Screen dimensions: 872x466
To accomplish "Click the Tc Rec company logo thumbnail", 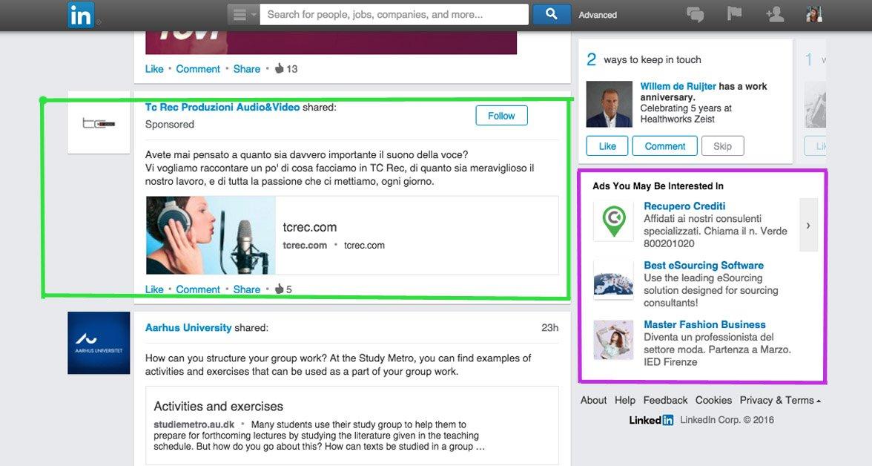I will (x=99, y=123).
